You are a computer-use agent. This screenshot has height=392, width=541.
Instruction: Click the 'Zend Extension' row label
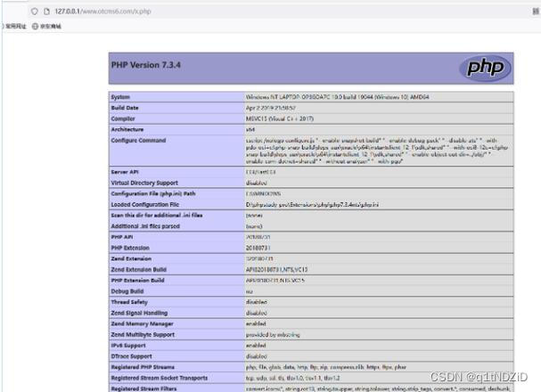pyautogui.click(x=131, y=258)
